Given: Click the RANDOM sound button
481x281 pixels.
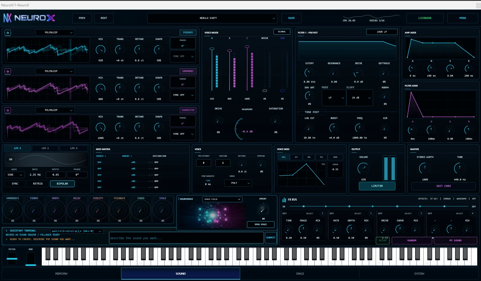Looking at the screenshot, I should coord(412,241).
